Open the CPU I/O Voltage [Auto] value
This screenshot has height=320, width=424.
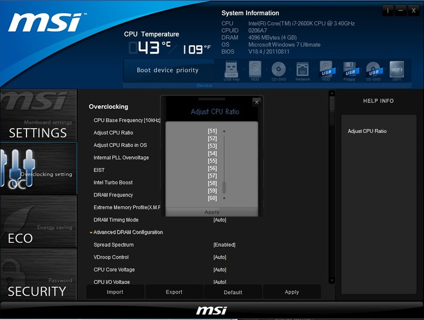click(x=220, y=282)
